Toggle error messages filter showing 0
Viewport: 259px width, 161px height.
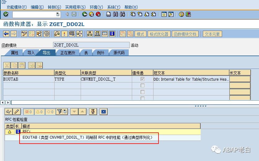[x=29, y=112]
